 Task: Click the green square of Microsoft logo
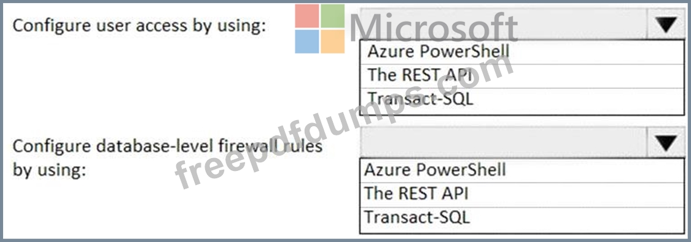click(332, 16)
